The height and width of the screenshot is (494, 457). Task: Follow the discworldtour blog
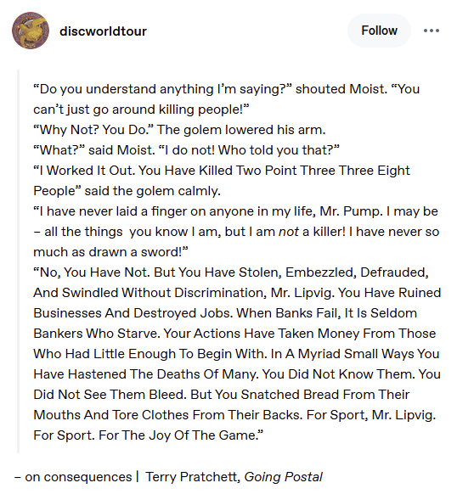pyautogui.click(x=379, y=31)
